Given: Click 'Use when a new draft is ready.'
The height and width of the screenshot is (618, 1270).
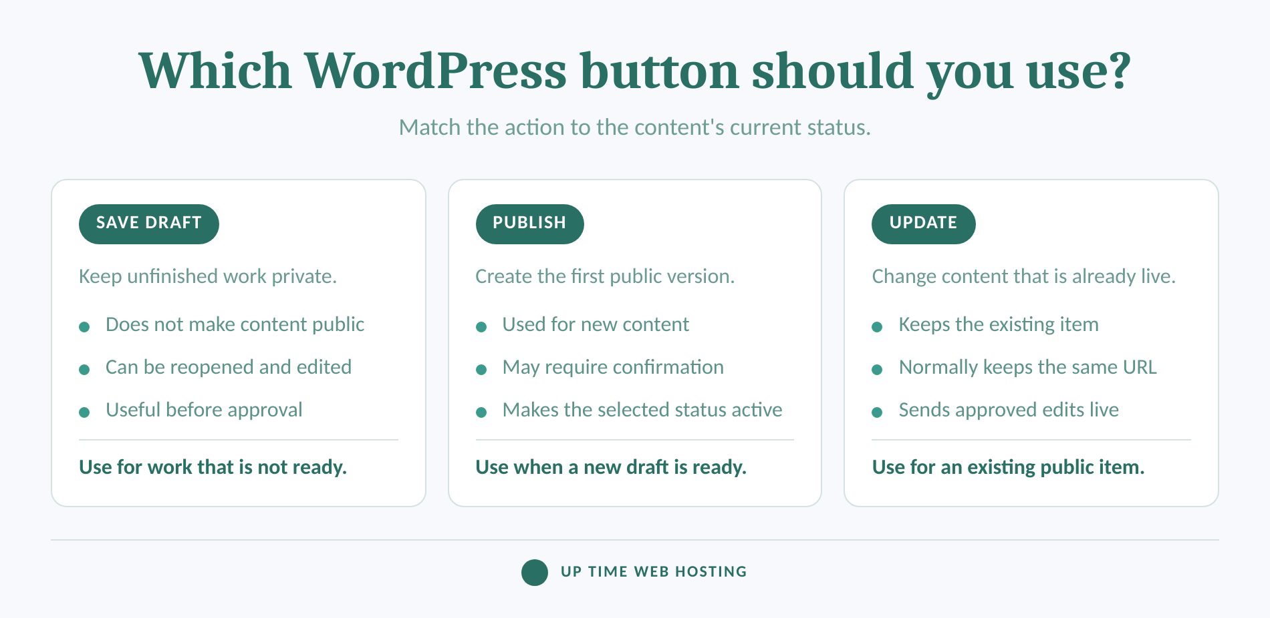Looking at the screenshot, I should pyautogui.click(x=611, y=467).
